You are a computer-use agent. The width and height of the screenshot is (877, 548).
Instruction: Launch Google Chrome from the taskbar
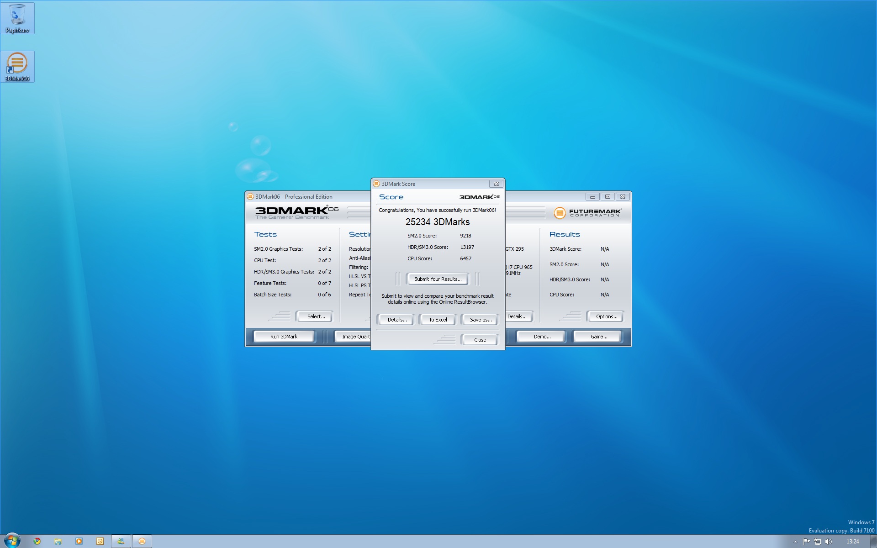37,541
